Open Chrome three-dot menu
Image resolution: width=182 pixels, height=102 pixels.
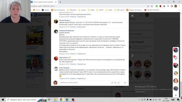(x=179, y=6)
